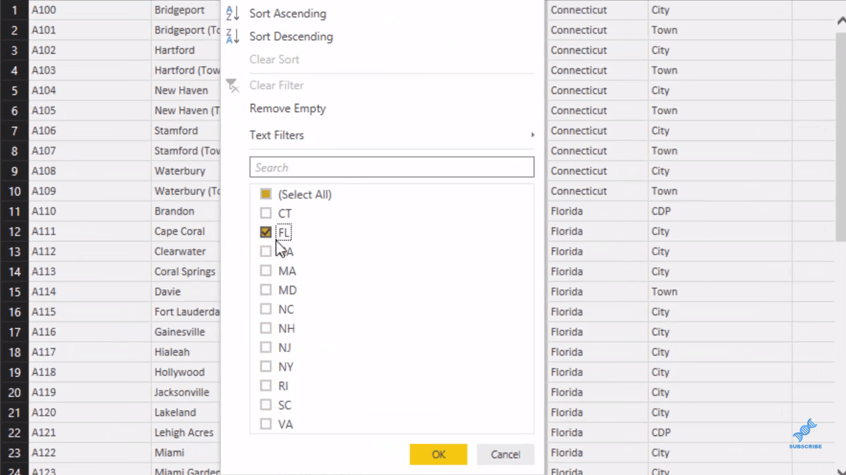The width and height of the screenshot is (846, 475).
Task: Click cell A110
Action: point(90,212)
